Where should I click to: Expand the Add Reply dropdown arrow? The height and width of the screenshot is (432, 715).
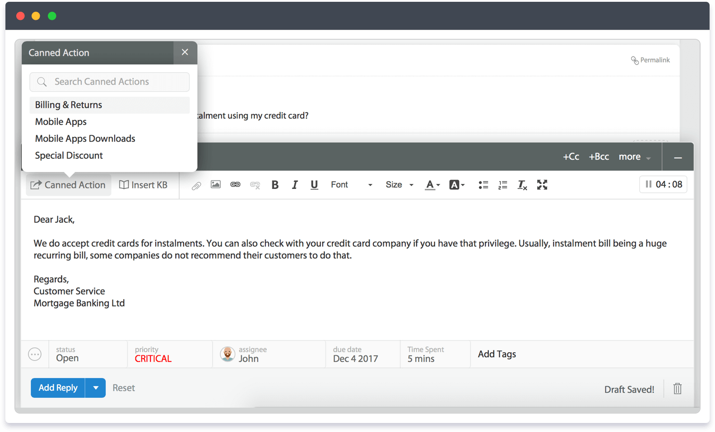point(96,388)
